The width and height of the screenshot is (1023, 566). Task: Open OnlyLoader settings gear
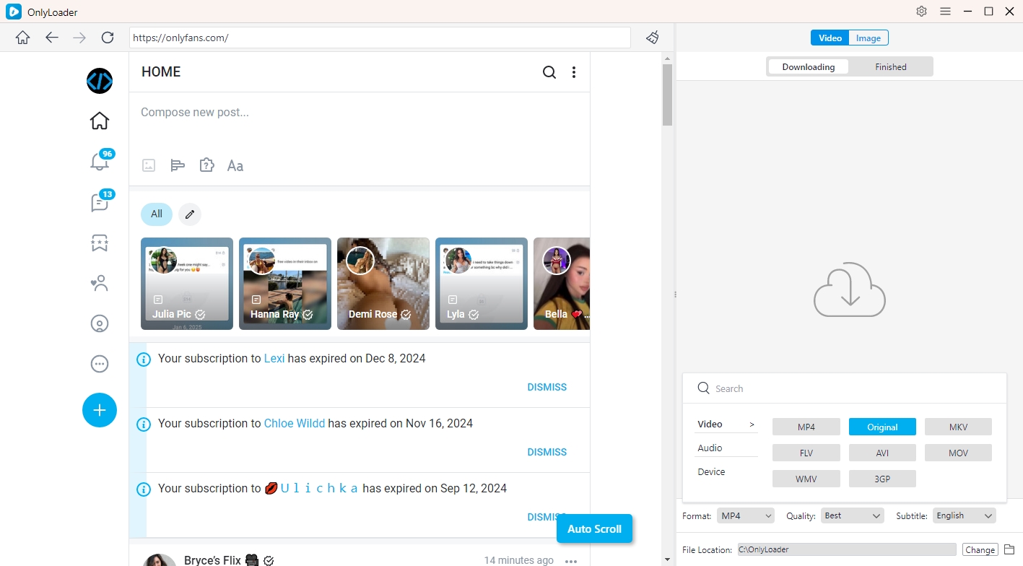coord(921,12)
